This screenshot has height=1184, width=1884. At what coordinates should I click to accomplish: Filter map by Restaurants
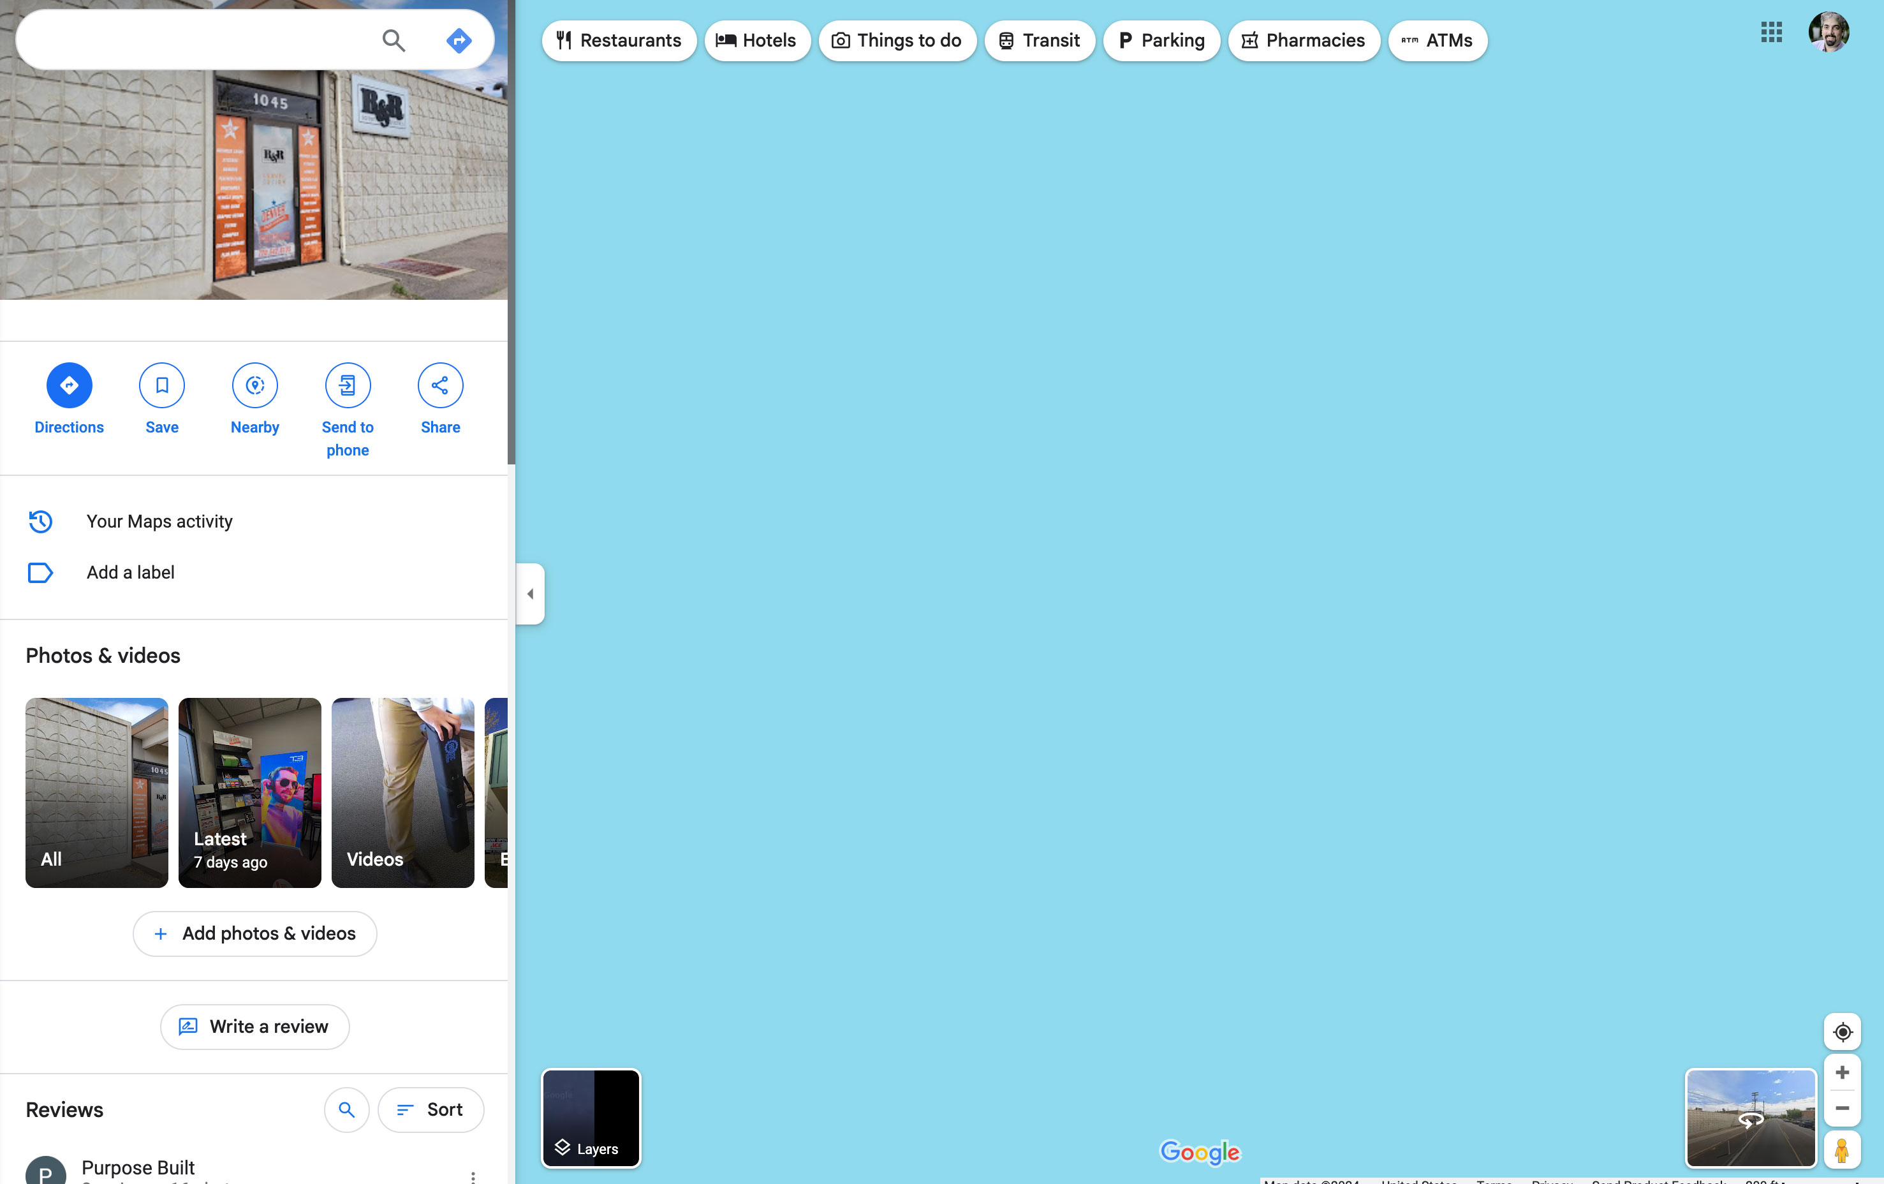619,41
